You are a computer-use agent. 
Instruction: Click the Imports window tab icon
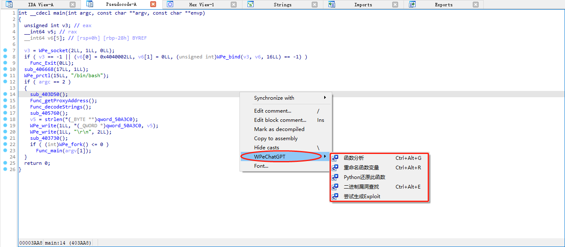331,5
